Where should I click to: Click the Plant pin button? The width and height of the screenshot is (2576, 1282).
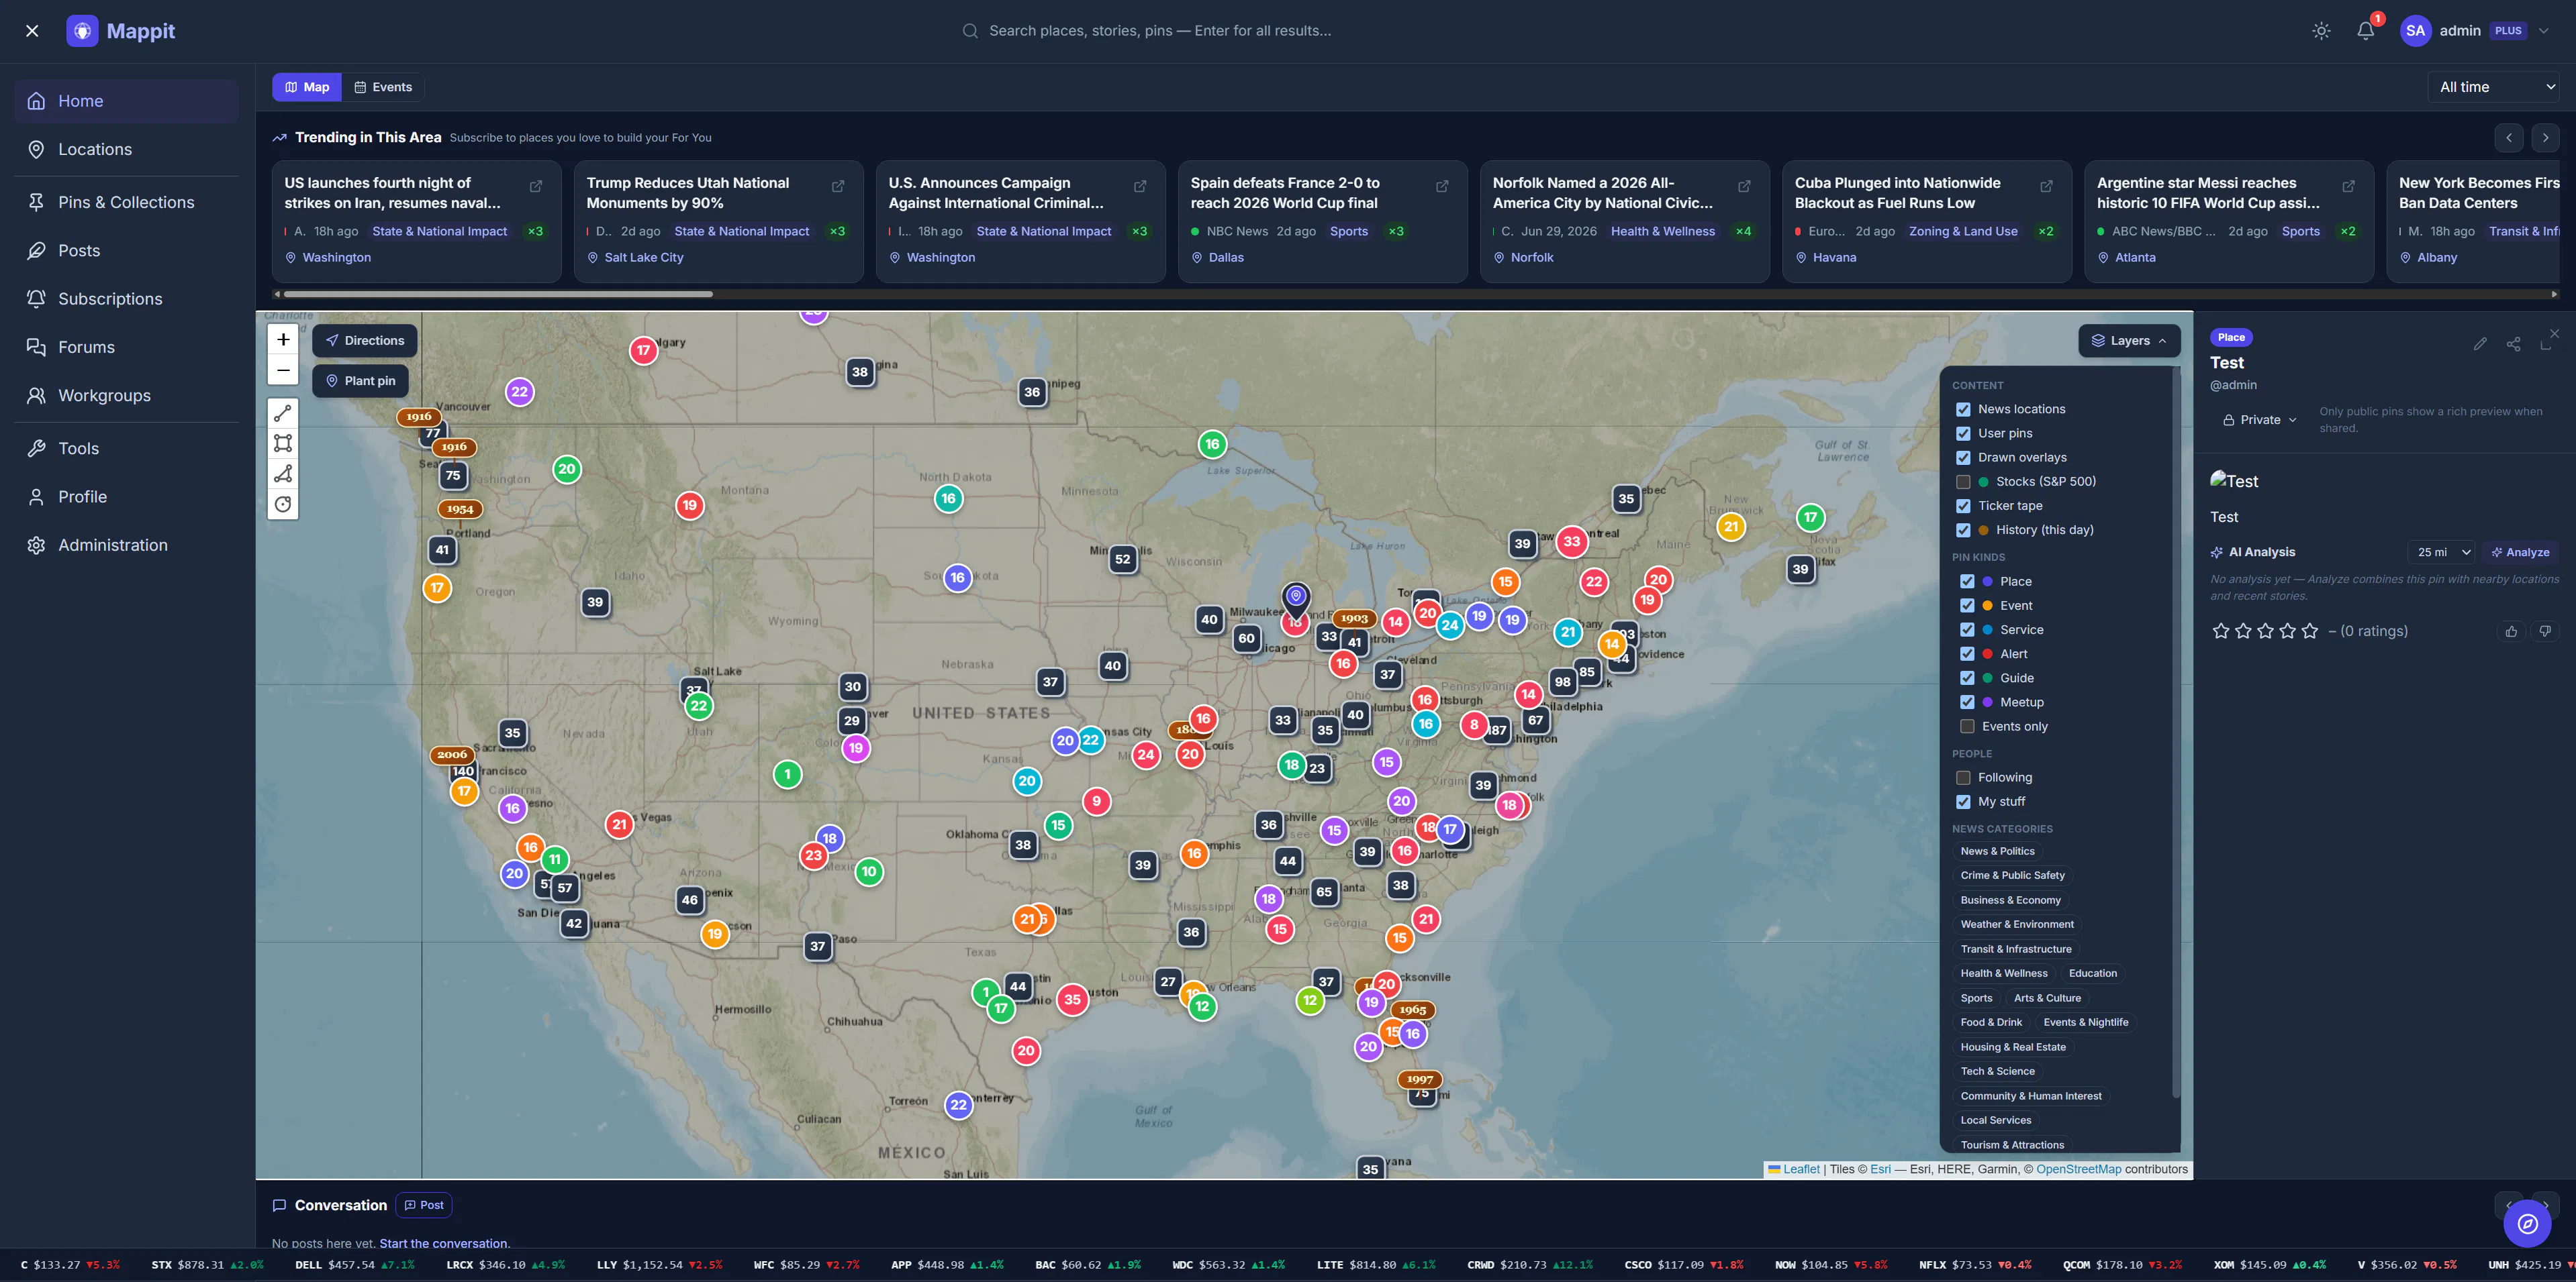point(360,380)
